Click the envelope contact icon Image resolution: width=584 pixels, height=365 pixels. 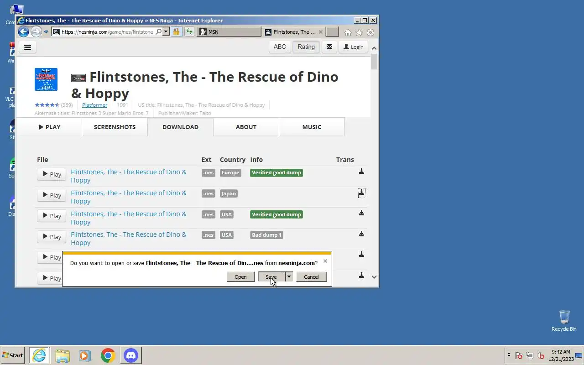329,47
